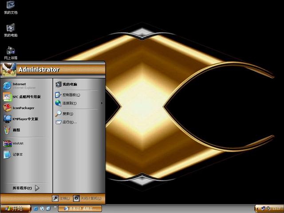Expand the 连接到 submenu arrow

coord(102,103)
